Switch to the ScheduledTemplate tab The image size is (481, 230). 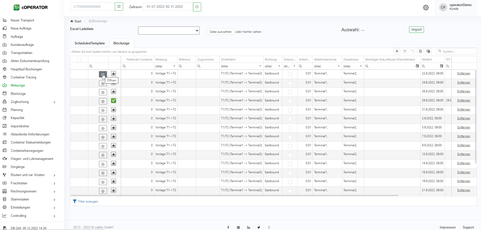(90, 43)
